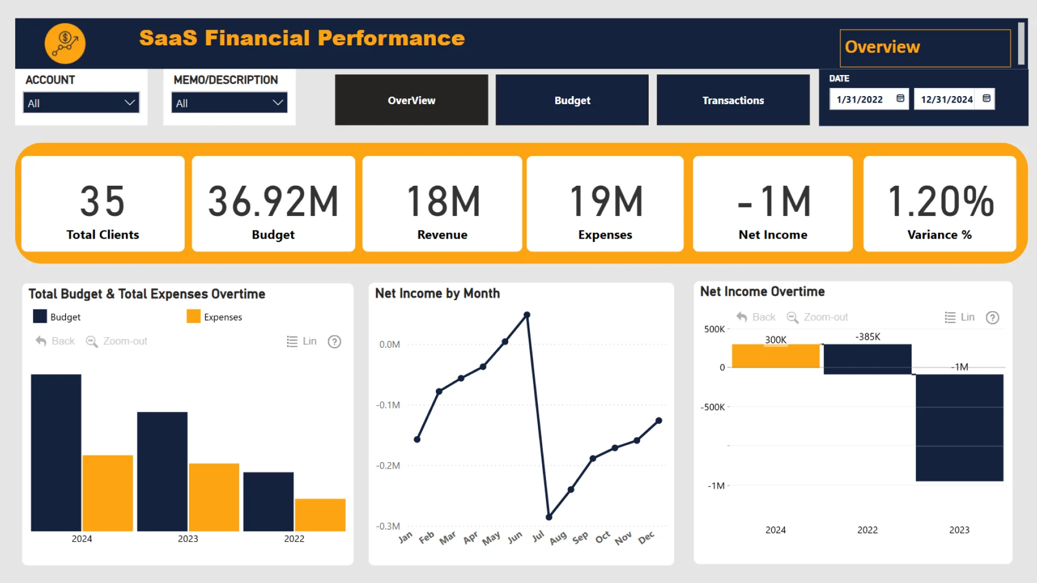
Task: Click Zoom-out magnifier in Net Income Overtime chart
Action: [792, 317]
